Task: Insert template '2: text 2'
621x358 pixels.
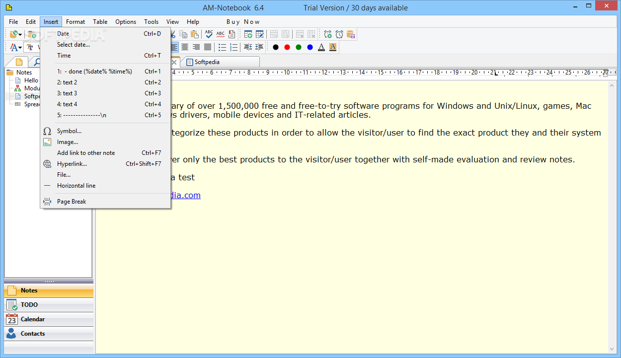Action: click(x=105, y=82)
